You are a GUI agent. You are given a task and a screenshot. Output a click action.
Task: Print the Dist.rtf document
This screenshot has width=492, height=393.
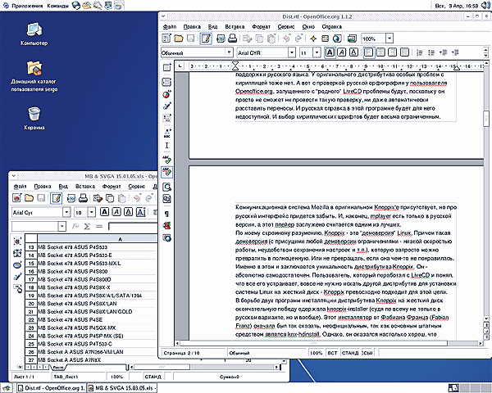232,38
